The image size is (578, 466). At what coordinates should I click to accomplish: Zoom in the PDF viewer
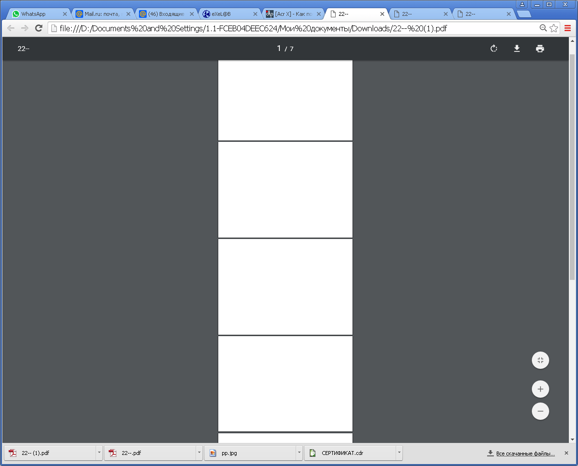pyautogui.click(x=540, y=389)
